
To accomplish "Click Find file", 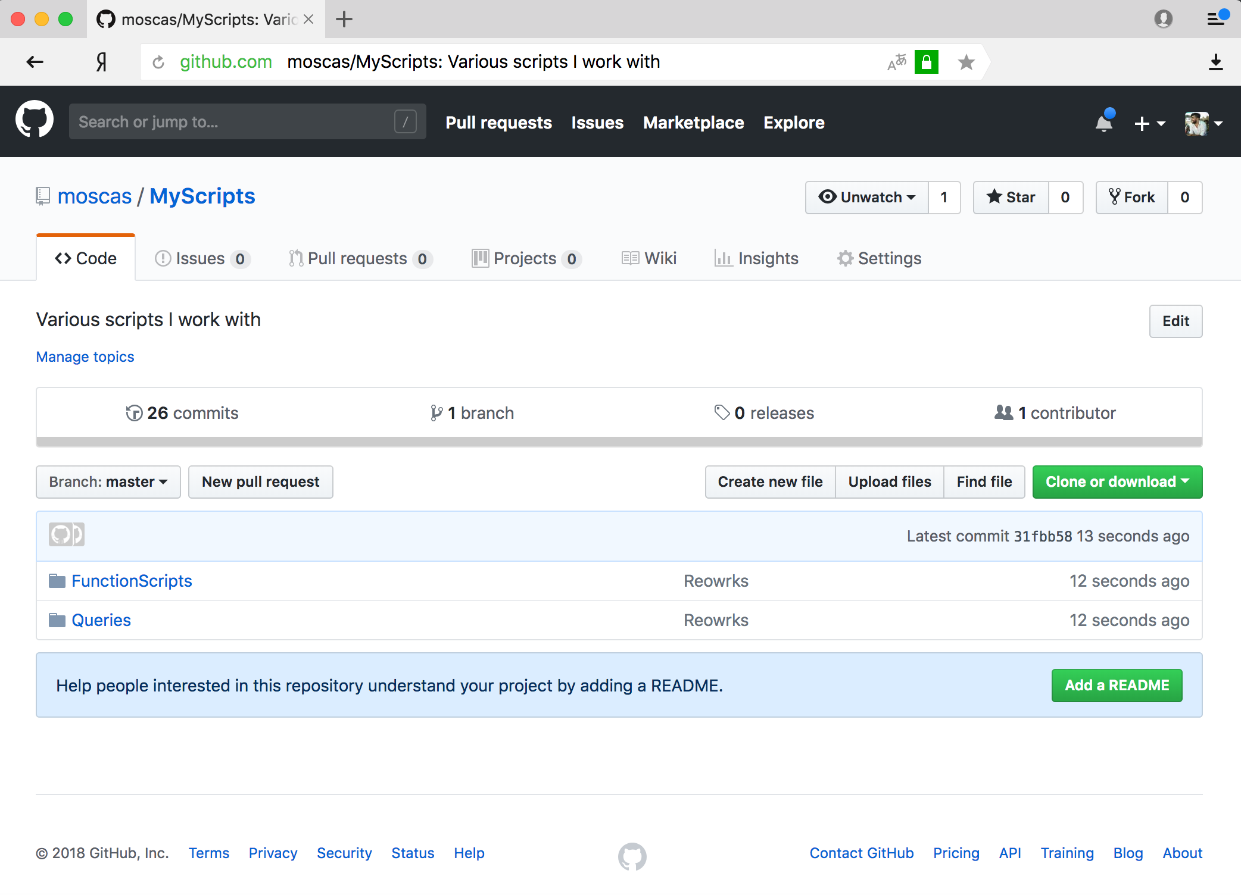I will pyautogui.click(x=984, y=482).
